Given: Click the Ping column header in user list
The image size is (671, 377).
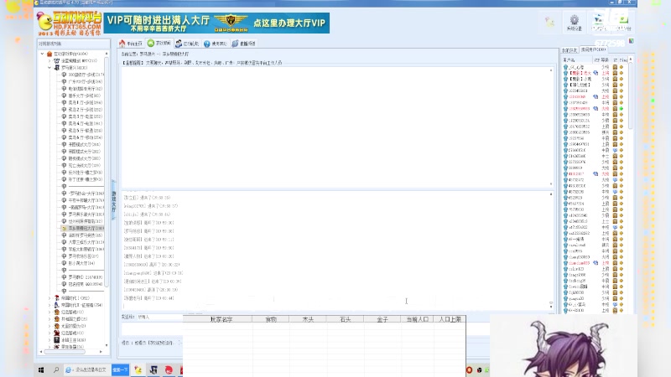Looking at the screenshot, I should pos(623,59).
